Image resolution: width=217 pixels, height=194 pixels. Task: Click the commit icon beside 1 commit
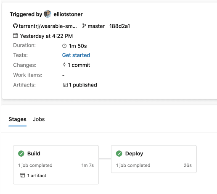[x=64, y=65]
